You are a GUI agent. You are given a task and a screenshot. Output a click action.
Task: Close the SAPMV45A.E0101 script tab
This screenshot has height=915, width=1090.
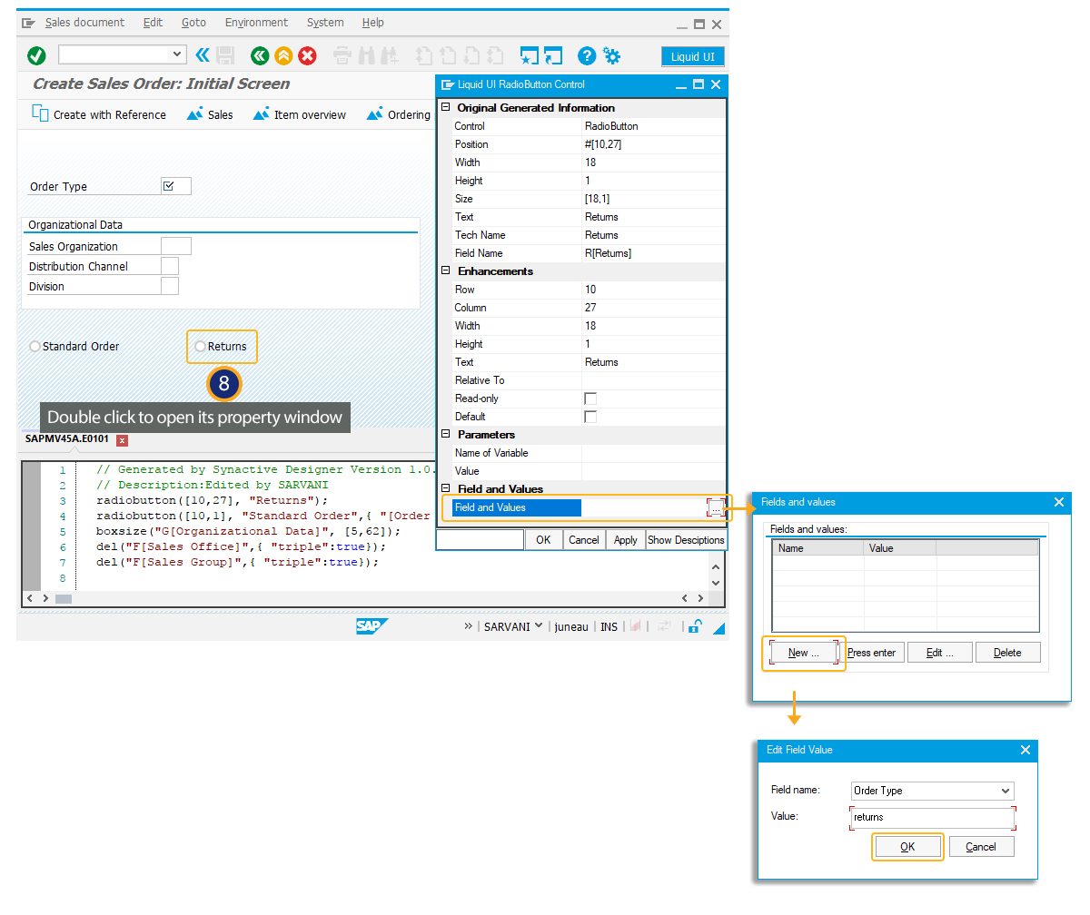(123, 440)
